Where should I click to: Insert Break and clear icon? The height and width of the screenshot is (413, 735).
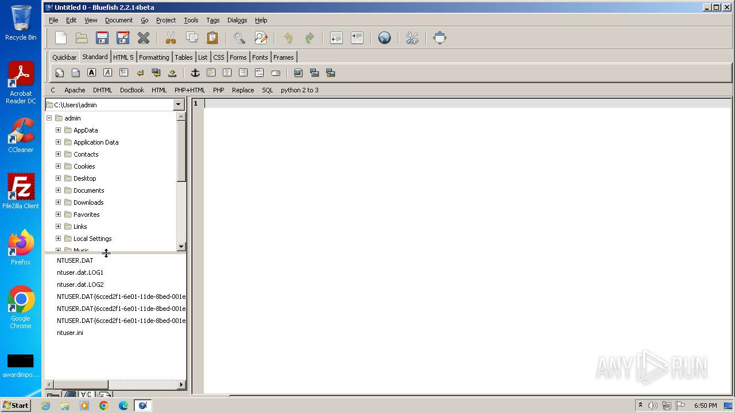(156, 73)
